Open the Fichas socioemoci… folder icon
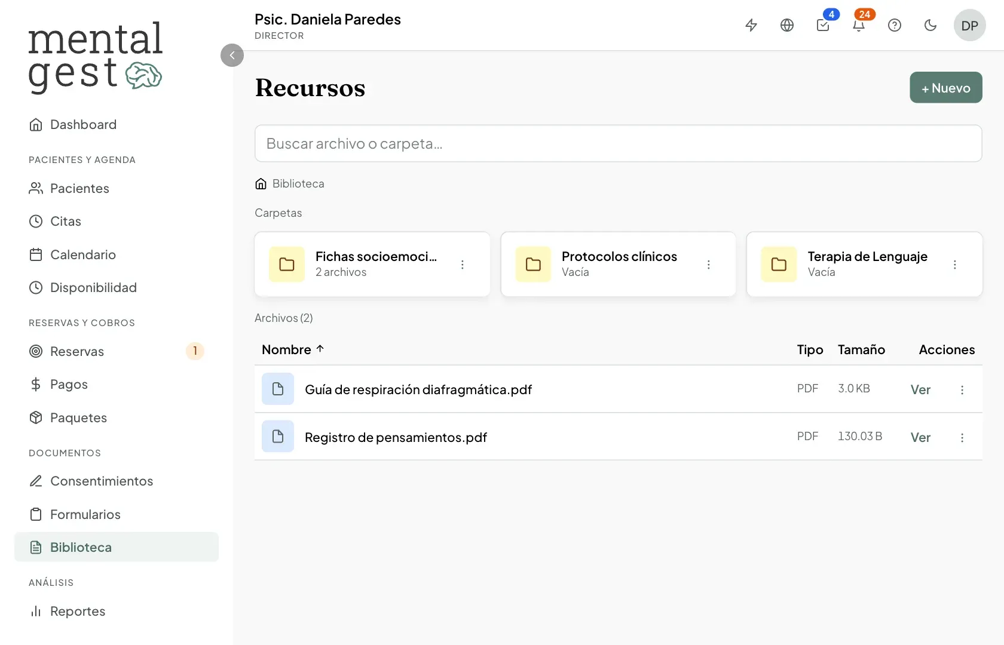Screen dimensions: 1004x645 coord(287,264)
